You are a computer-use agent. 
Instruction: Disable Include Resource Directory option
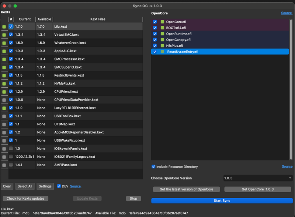click(x=153, y=167)
